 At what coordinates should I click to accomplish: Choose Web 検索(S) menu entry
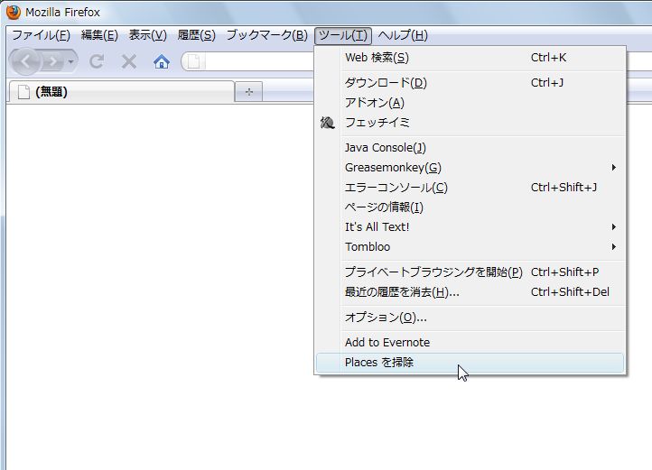[470, 58]
